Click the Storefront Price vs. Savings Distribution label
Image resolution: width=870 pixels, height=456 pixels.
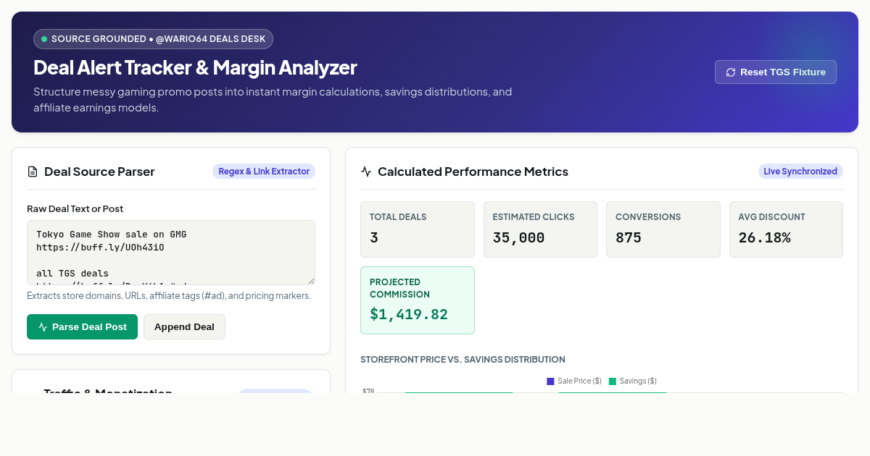click(x=463, y=359)
